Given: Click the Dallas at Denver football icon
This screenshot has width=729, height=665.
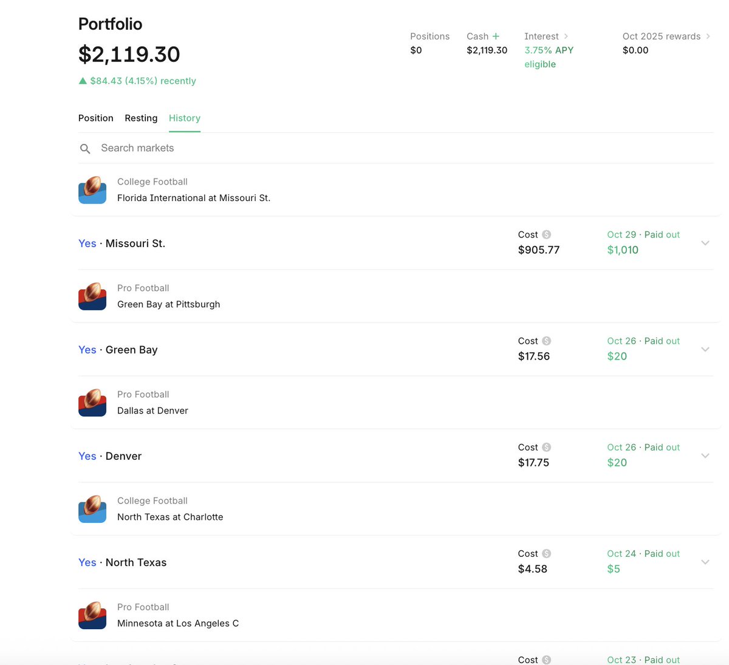Looking at the screenshot, I should [92, 403].
